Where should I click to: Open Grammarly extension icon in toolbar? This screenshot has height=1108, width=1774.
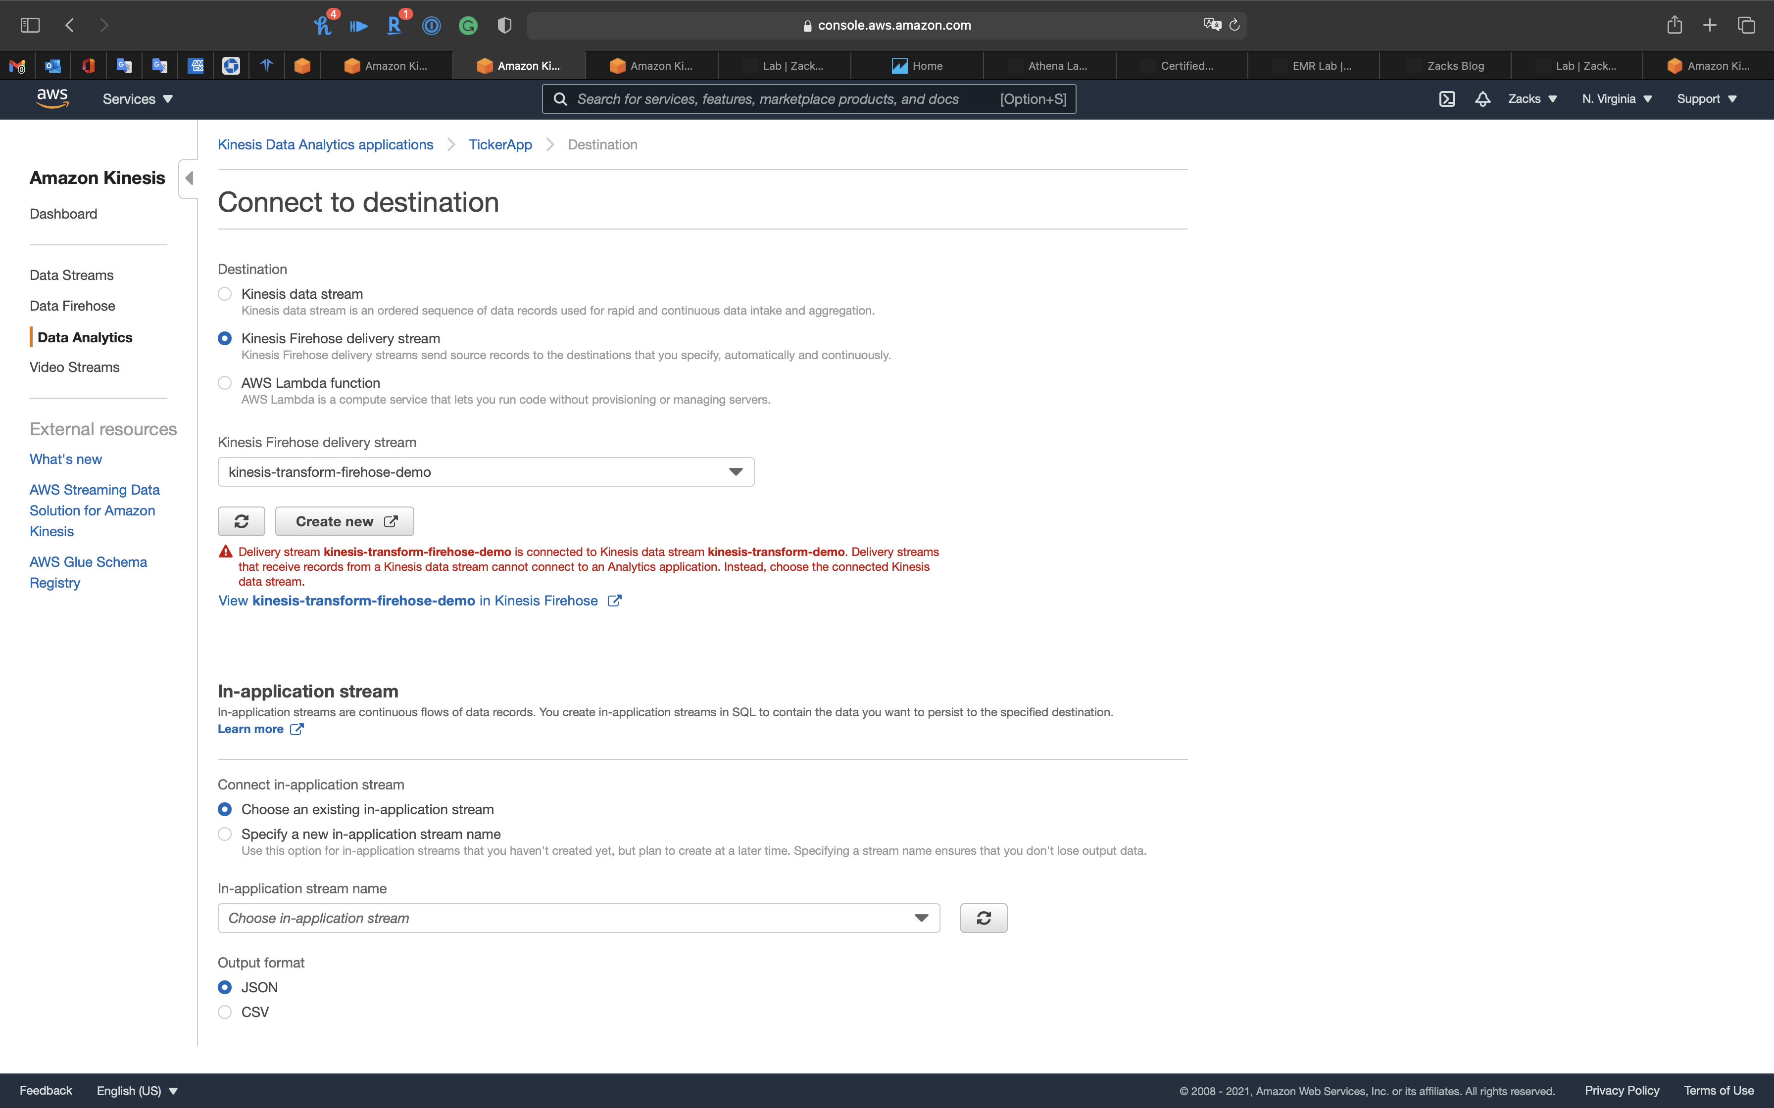[x=468, y=26]
